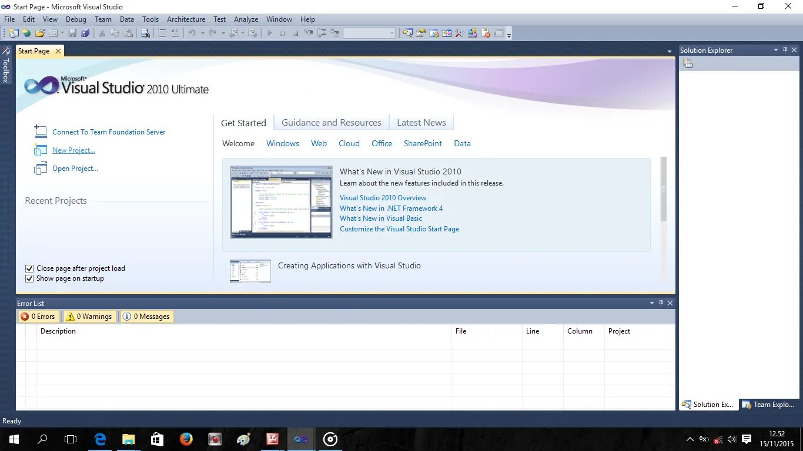Click the Open Project... link

coord(75,169)
